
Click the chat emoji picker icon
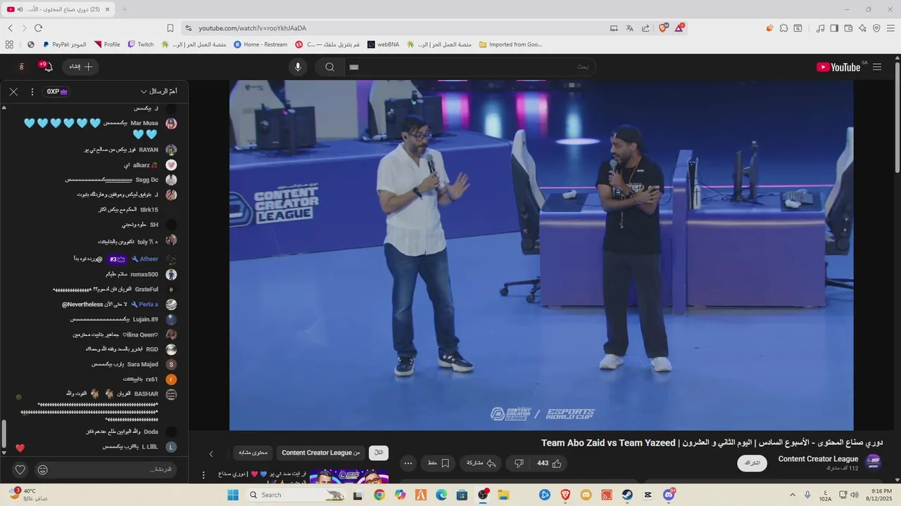[x=43, y=469]
